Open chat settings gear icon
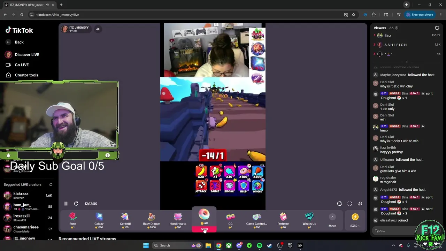This screenshot has height=251, width=446. [437, 28]
